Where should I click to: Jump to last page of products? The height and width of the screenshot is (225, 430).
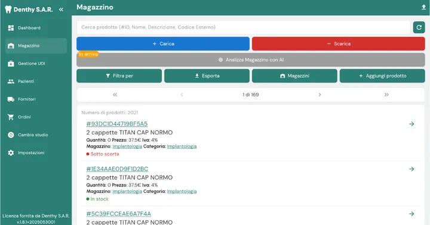pyautogui.click(x=386, y=95)
